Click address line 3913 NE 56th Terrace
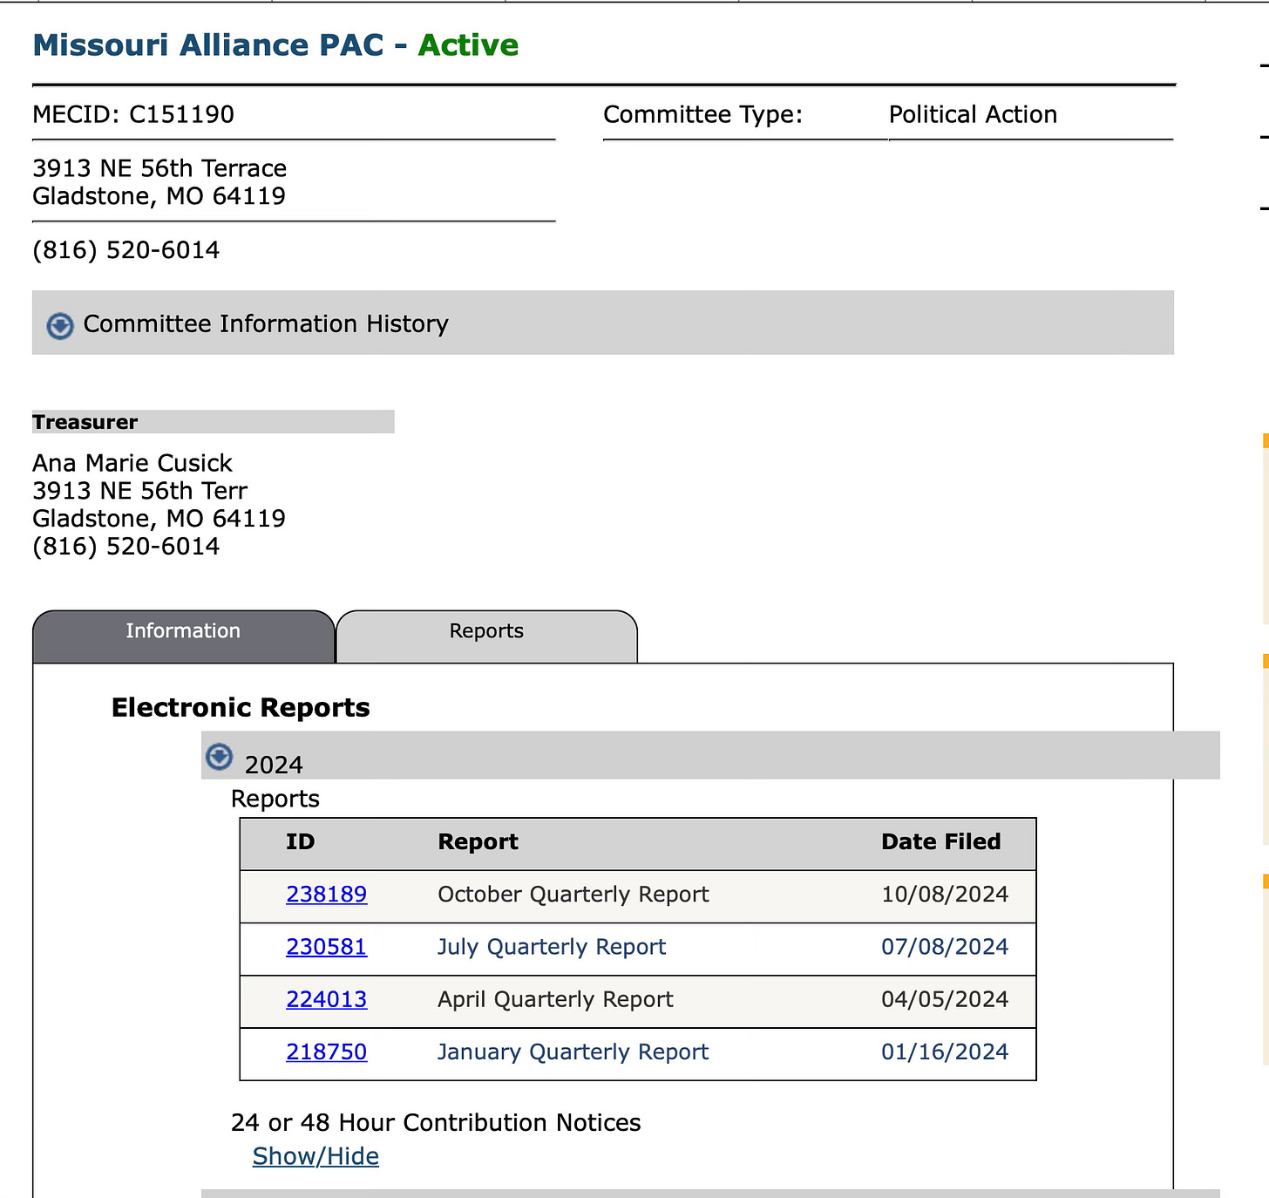Viewport: 1269px width, 1198px height. [159, 168]
